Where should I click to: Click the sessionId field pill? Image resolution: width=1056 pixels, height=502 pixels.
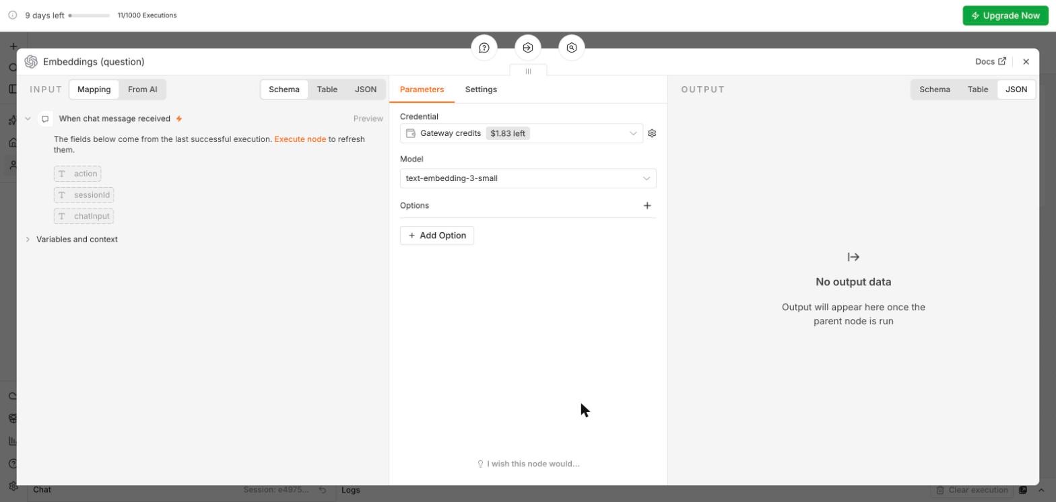pos(84,195)
